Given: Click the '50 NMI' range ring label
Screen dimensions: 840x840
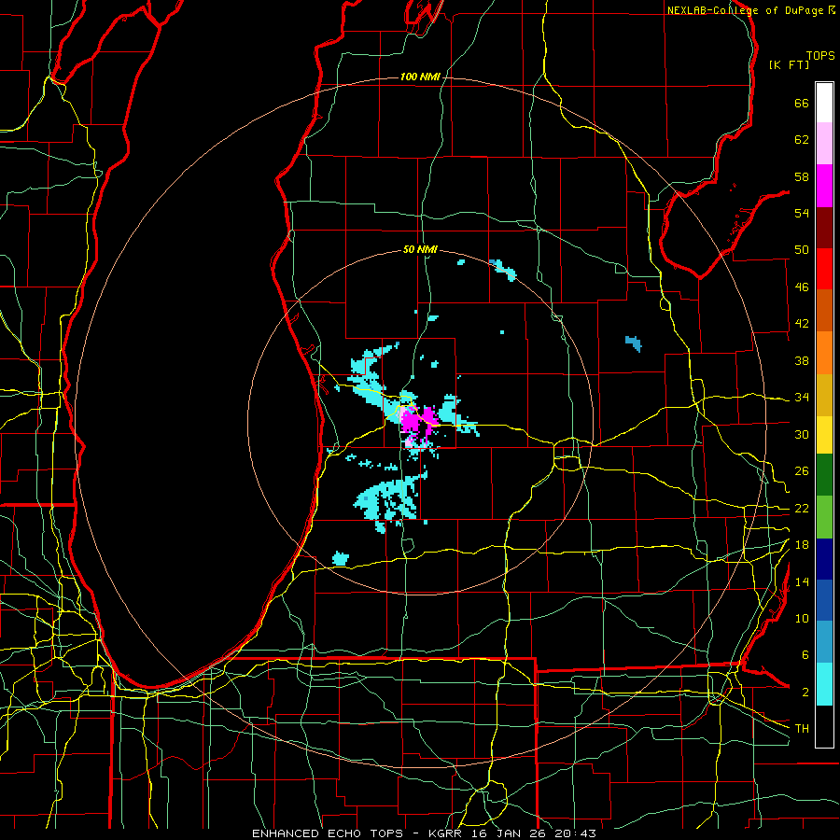Looking at the screenshot, I should 420,249.
